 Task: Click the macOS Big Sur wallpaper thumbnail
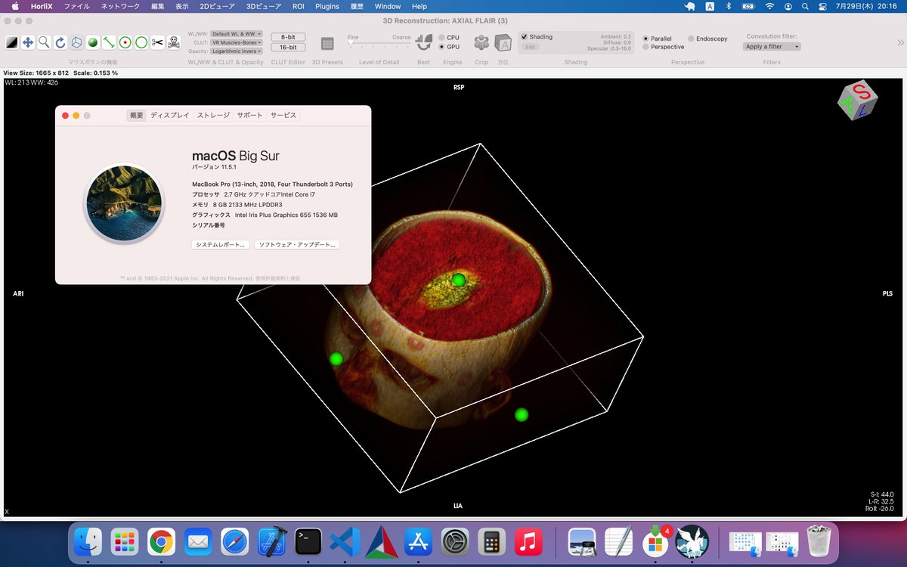click(x=124, y=203)
